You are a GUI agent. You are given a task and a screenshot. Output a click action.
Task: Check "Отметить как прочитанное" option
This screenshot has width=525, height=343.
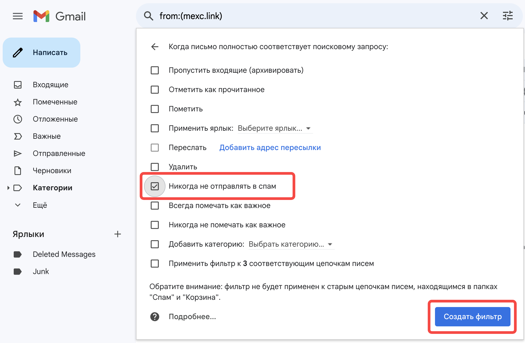click(x=155, y=90)
